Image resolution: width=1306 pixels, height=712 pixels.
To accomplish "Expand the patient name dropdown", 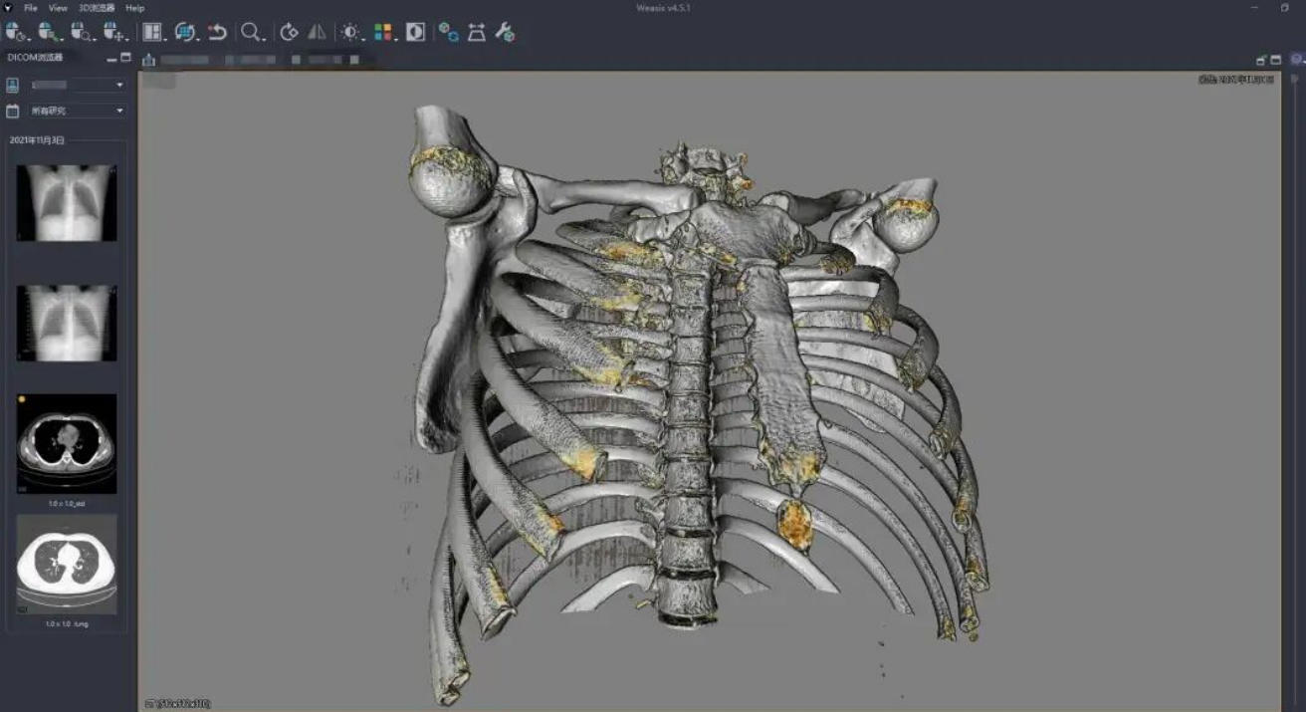I will point(119,86).
